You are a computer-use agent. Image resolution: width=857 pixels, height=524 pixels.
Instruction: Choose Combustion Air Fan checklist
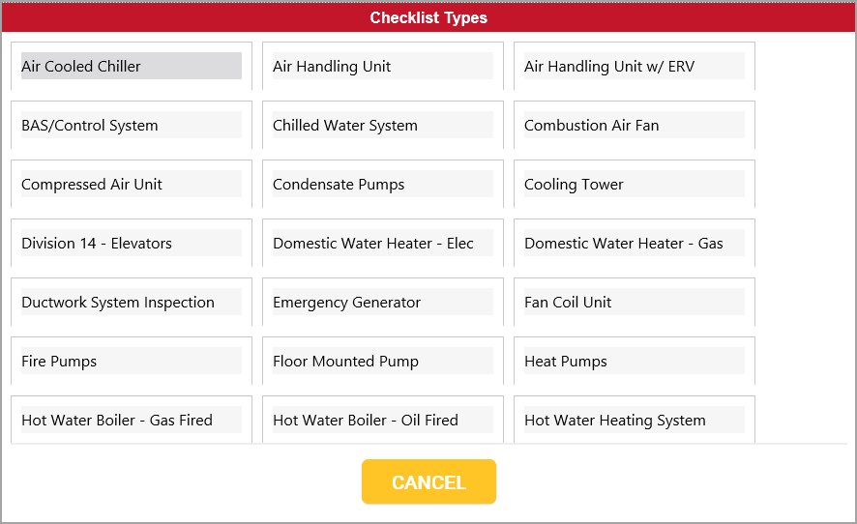[x=634, y=126]
